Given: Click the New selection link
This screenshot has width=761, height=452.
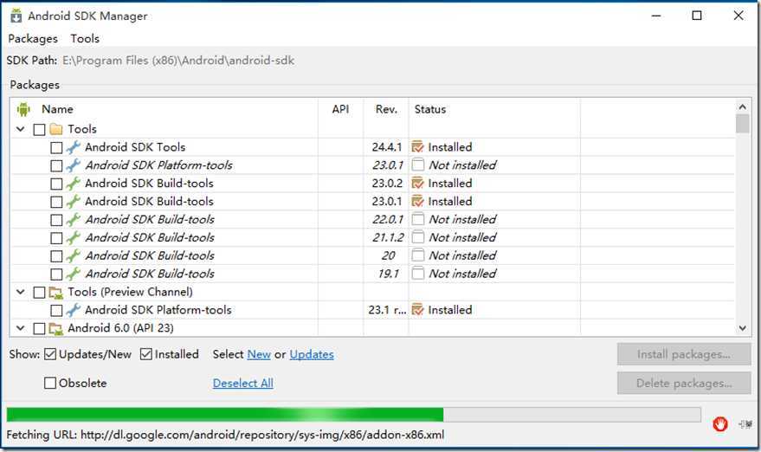Looking at the screenshot, I should [259, 354].
